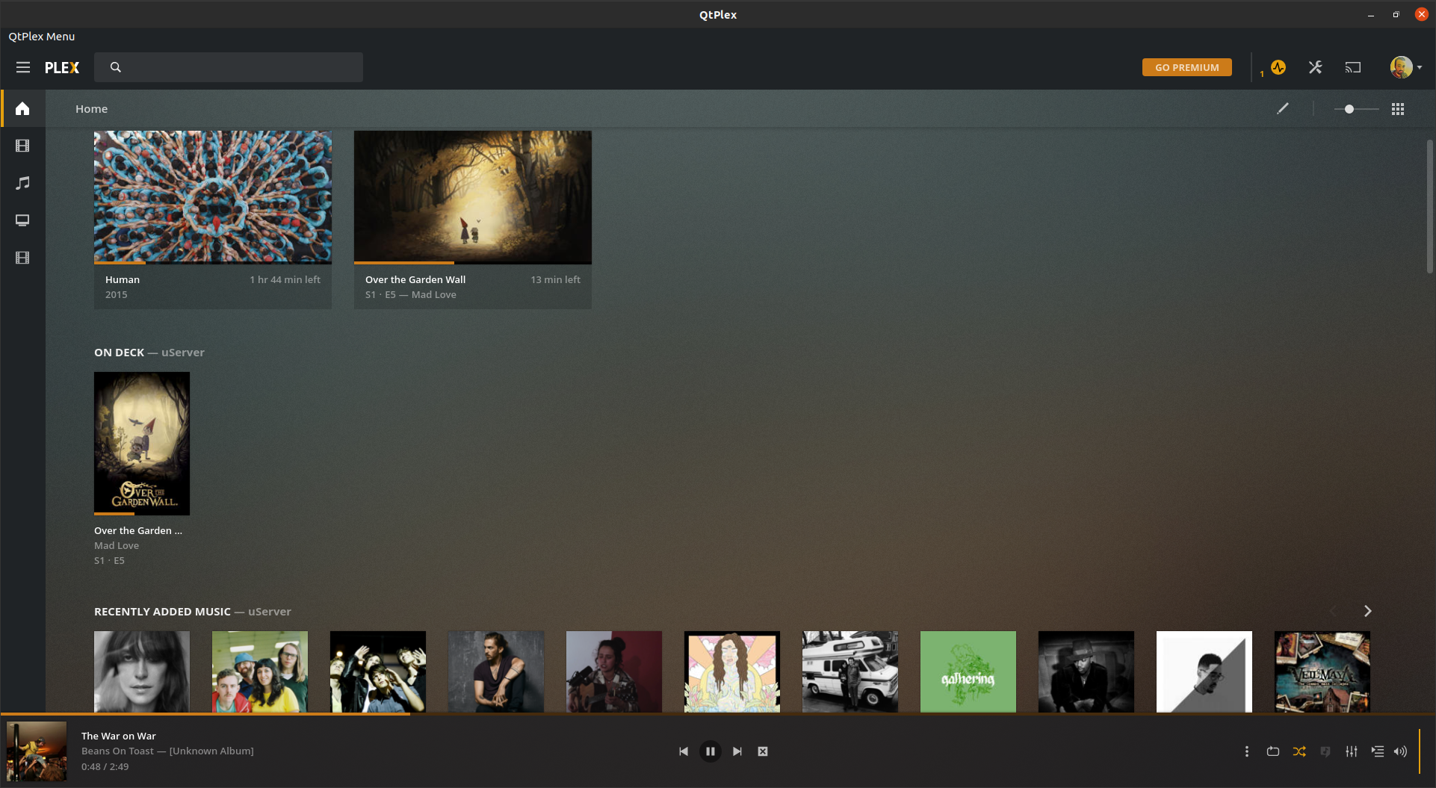Open the player more options dots
The image size is (1436, 788).
(1246, 751)
